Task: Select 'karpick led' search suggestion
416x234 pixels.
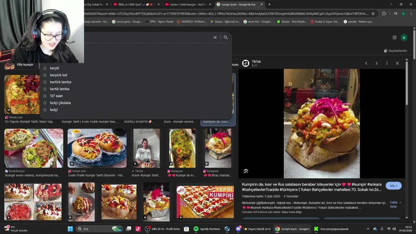Action: (x=58, y=75)
